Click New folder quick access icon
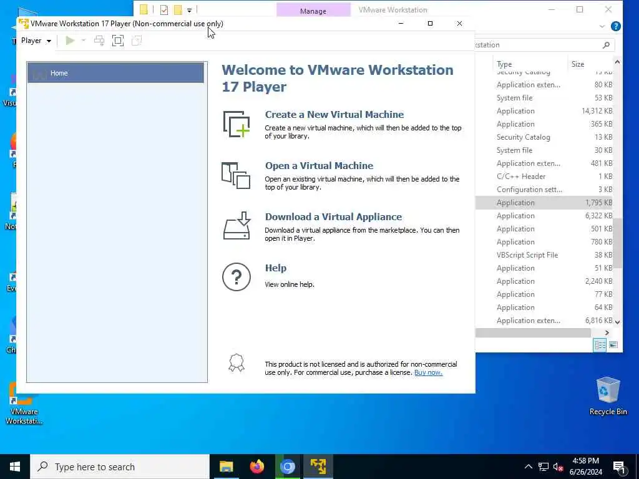This screenshot has width=639, height=479. point(178,10)
